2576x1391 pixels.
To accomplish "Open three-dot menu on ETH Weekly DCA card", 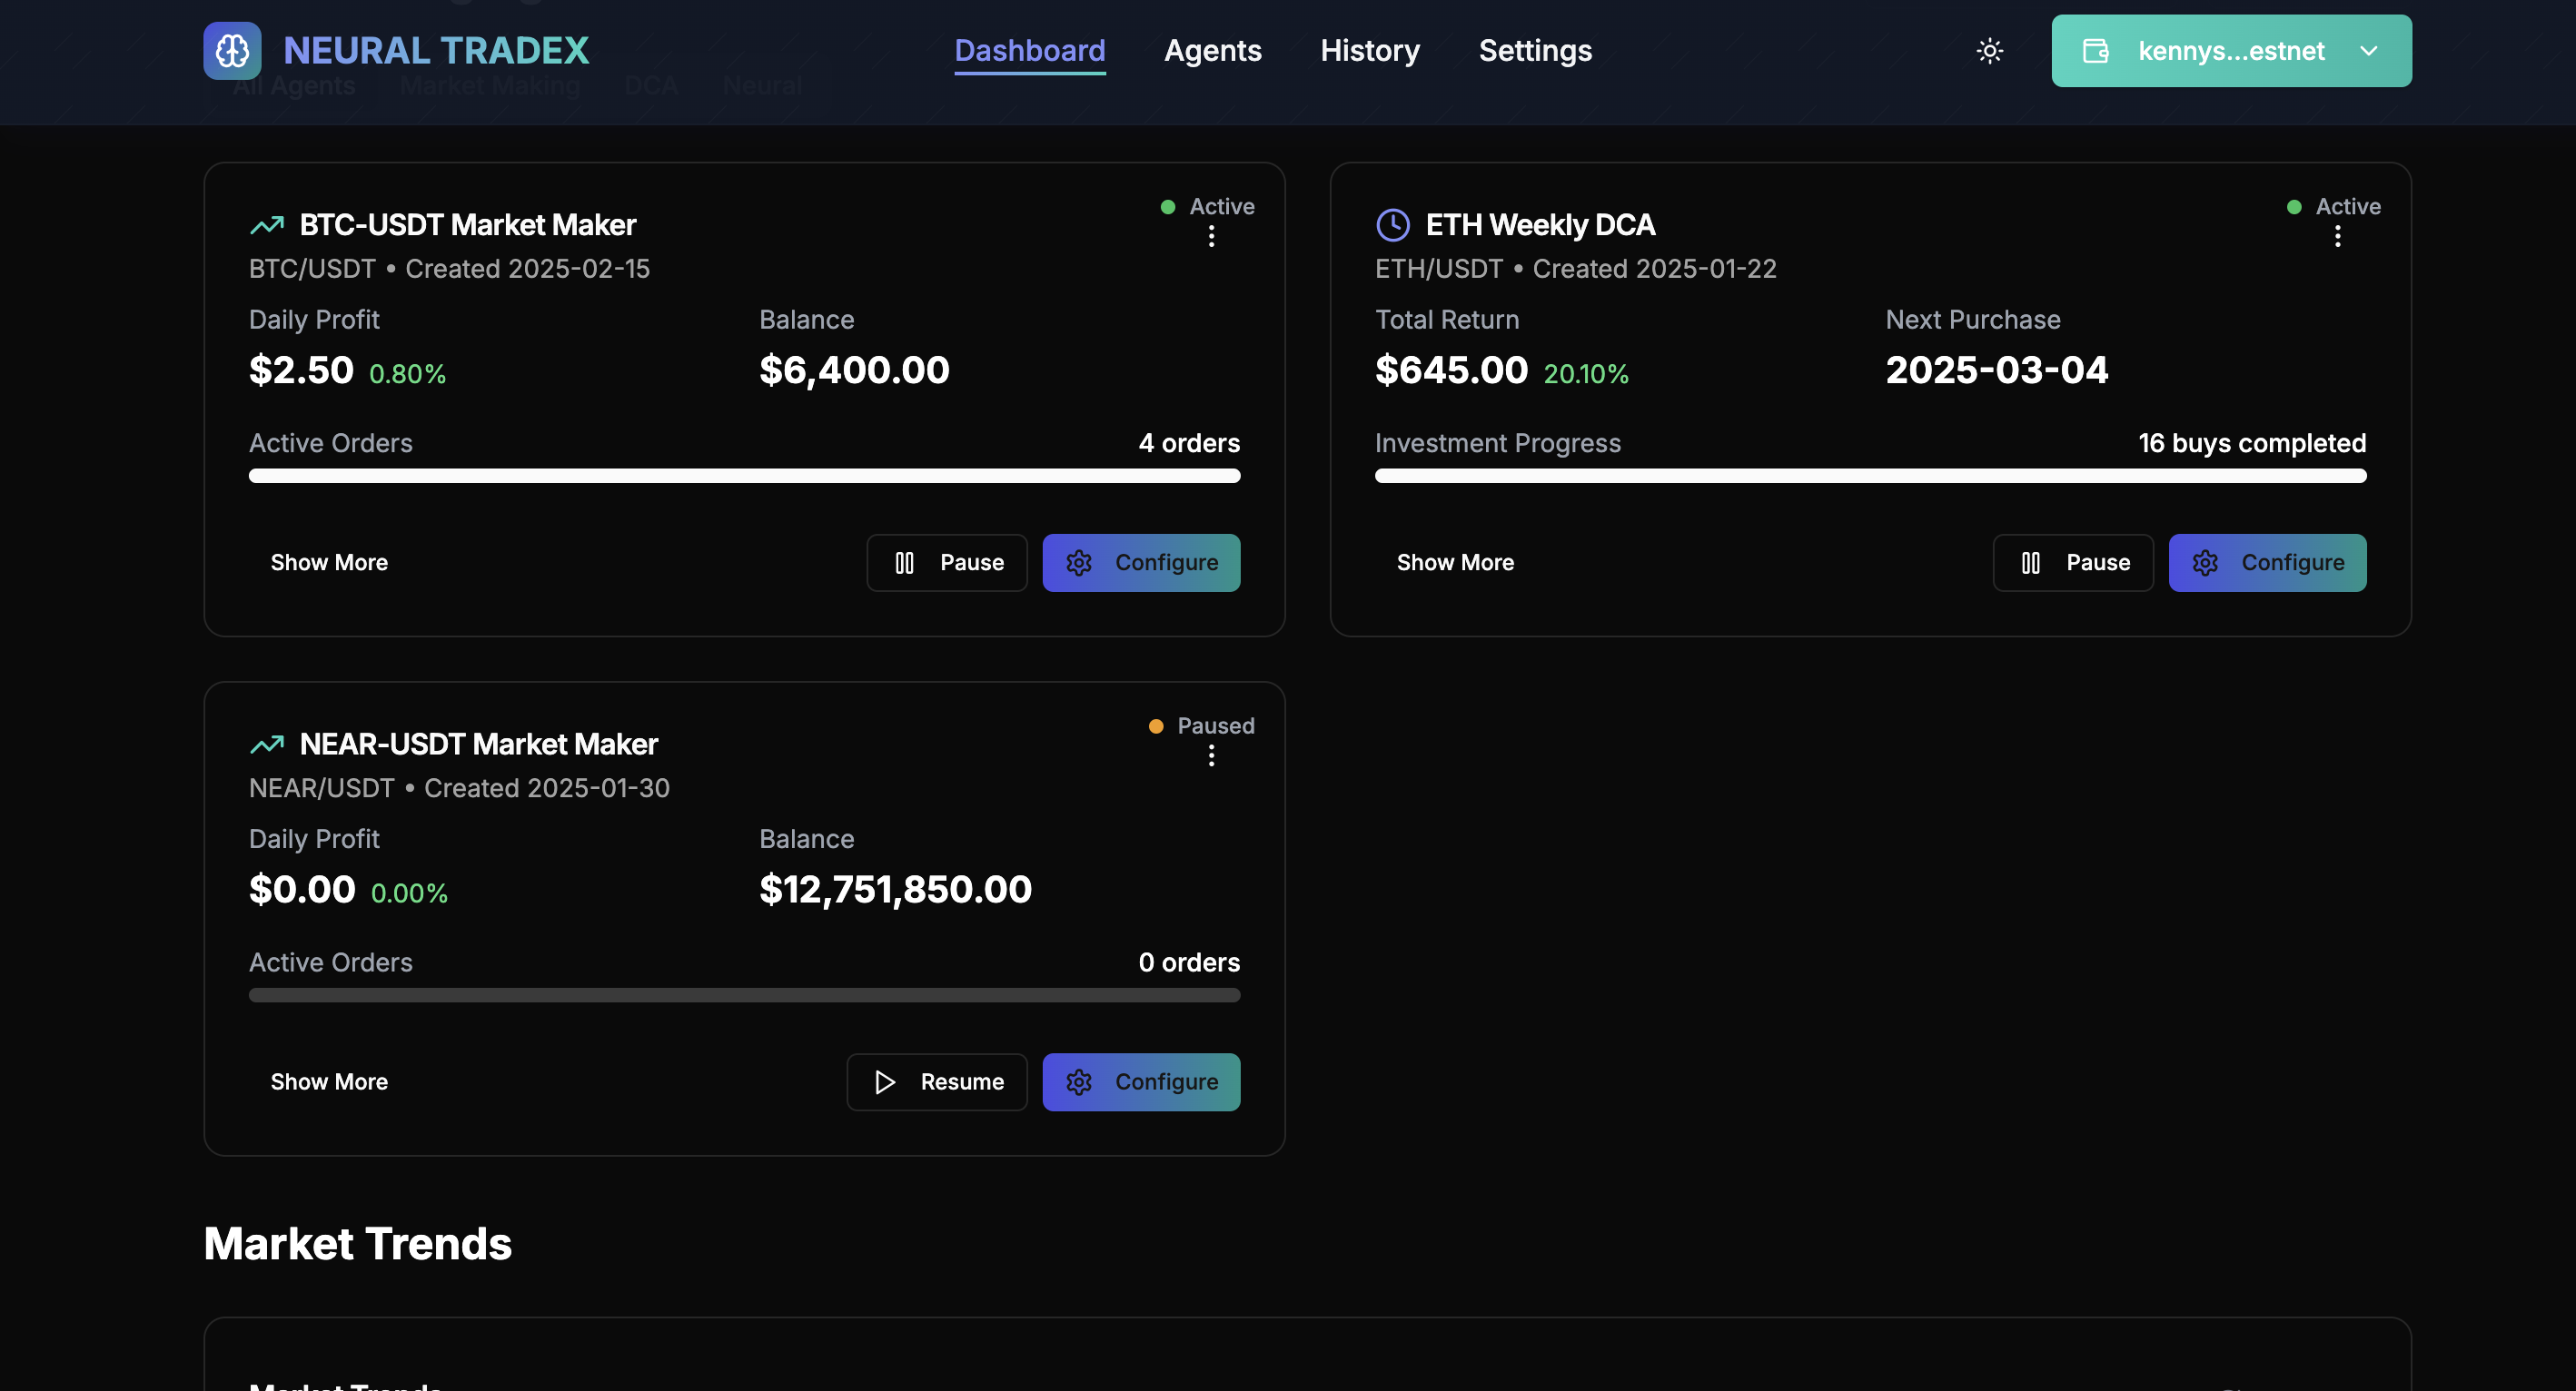I will (2337, 237).
